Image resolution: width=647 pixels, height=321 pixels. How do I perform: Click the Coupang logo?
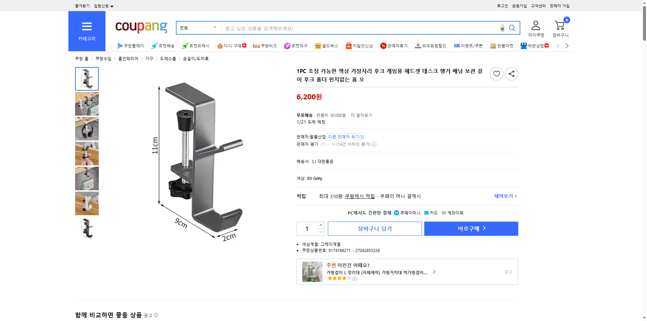pos(141,28)
